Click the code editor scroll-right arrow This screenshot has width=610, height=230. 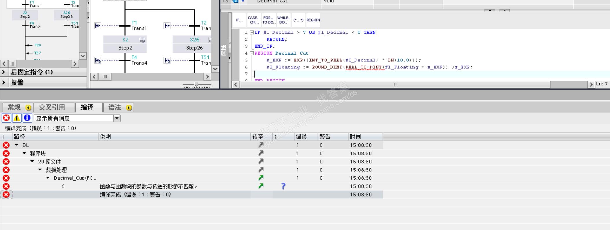591,85
